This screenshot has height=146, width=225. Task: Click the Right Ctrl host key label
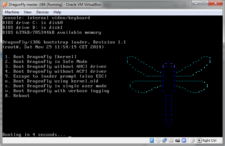pos(209,141)
